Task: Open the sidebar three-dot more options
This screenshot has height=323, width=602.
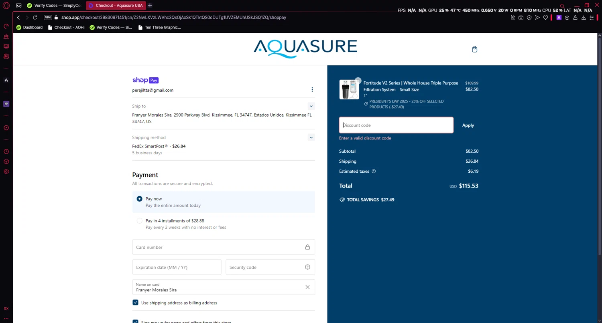Action: click(x=6, y=319)
